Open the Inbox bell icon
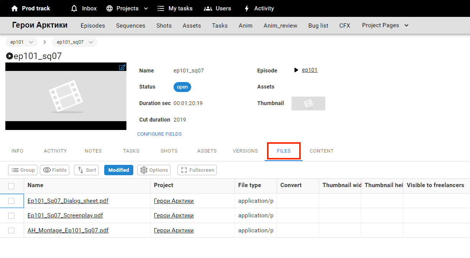The height and width of the screenshot is (258, 470). point(74,8)
